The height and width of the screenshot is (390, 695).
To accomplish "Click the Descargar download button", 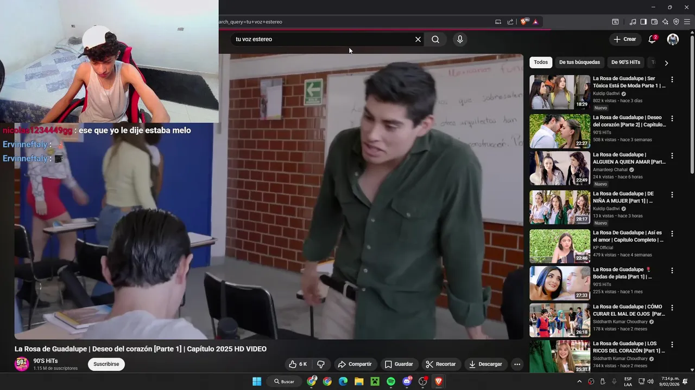I will [x=485, y=365].
